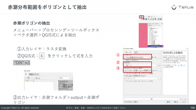Screen dimensions: 196x110
Task: Expand the GPS group in toolbox tree
Action: click(149, 30)
